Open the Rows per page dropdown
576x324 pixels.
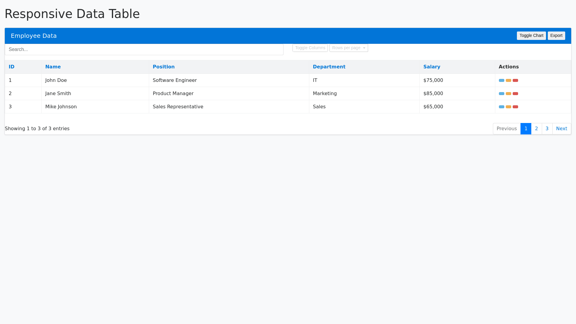pyautogui.click(x=348, y=48)
